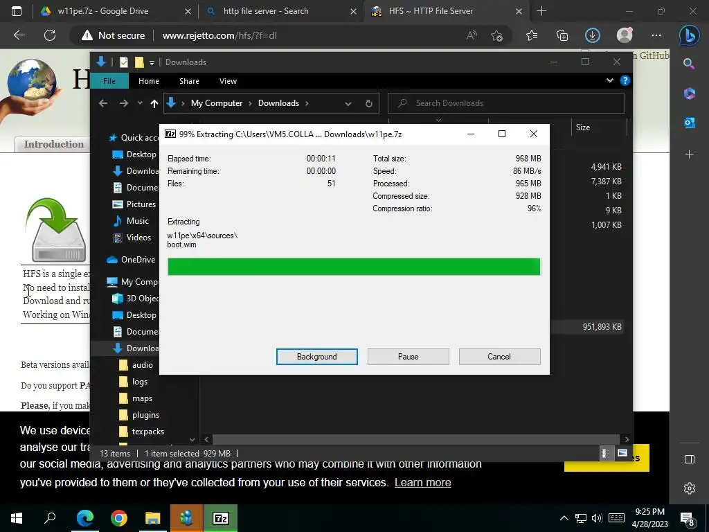The image size is (709, 532).
Task: Open Videos in navigation pane
Action: 132,238
